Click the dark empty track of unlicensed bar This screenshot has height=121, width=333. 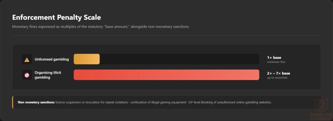[x=180, y=59]
